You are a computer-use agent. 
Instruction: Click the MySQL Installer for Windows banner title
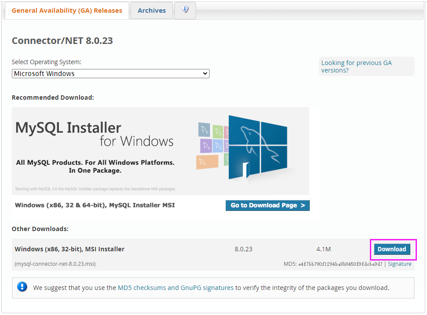(x=94, y=134)
